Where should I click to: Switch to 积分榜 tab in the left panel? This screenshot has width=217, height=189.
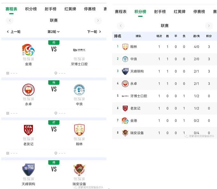pos(31,9)
